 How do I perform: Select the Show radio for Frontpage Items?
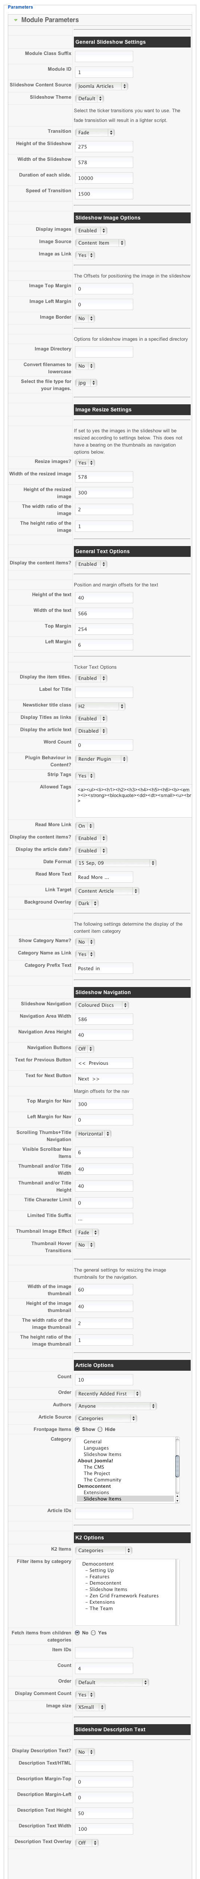click(x=77, y=1430)
